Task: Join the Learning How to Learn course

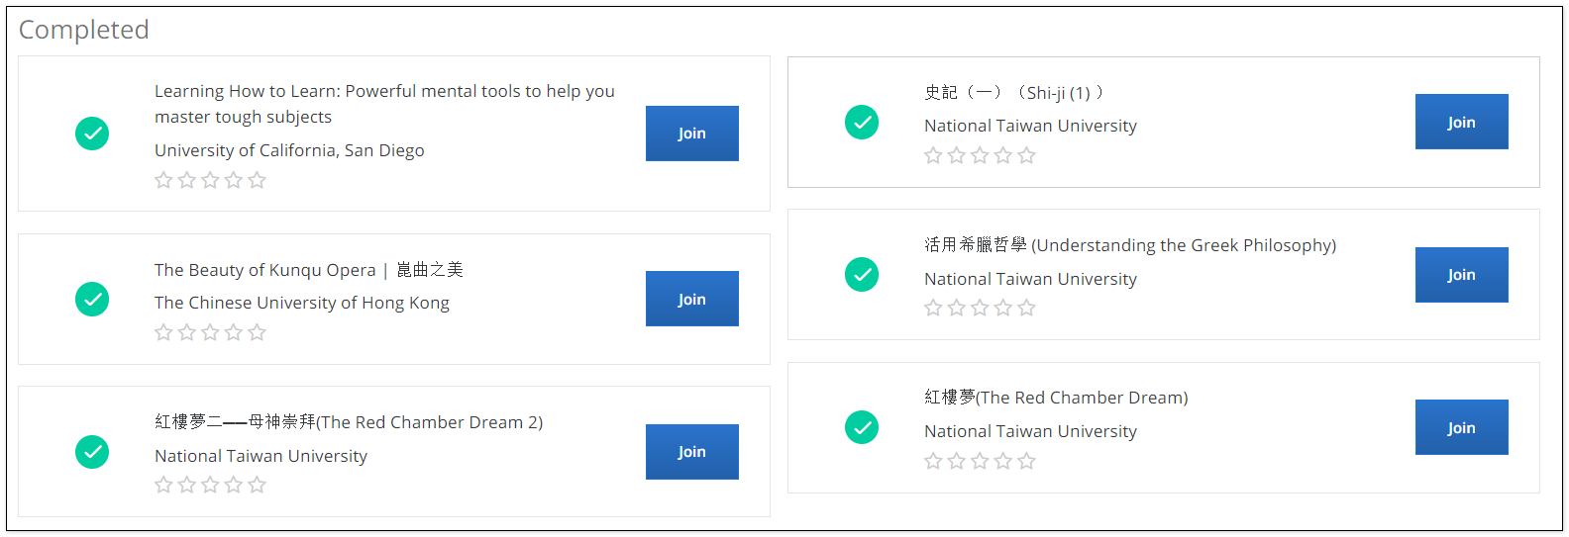Action: pos(692,134)
